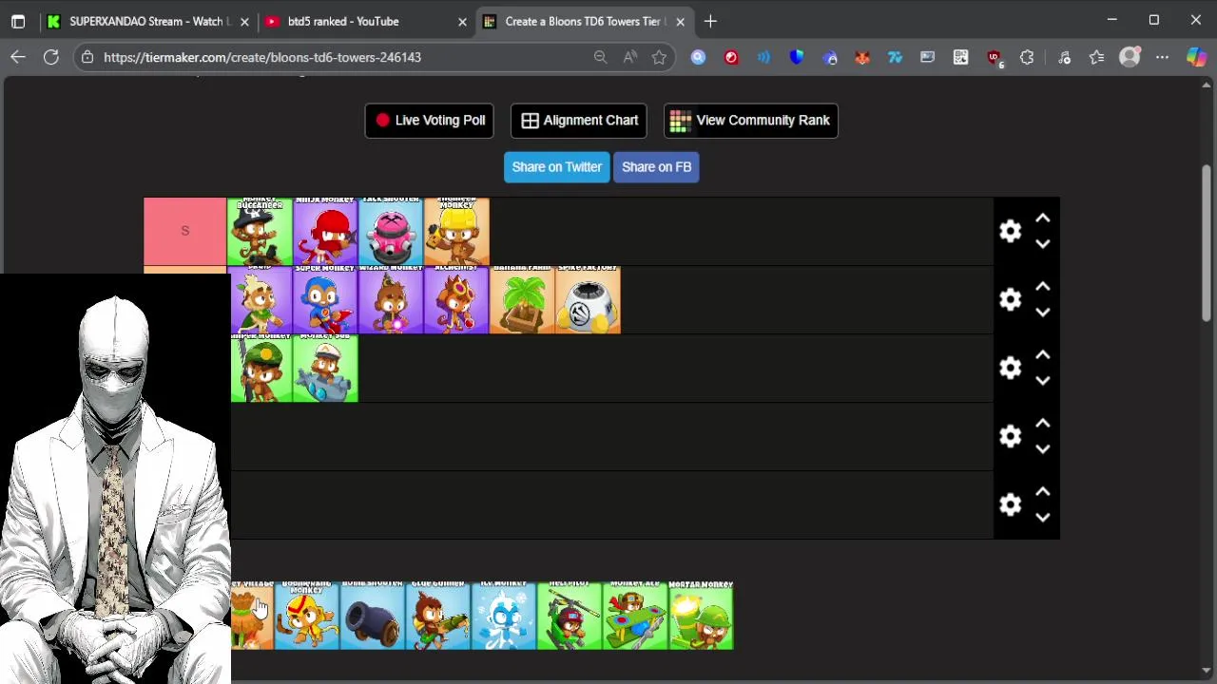The height and width of the screenshot is (684, 1217).
Task: Open the Copilot sidebar
Action: (x=1196, y=57)
